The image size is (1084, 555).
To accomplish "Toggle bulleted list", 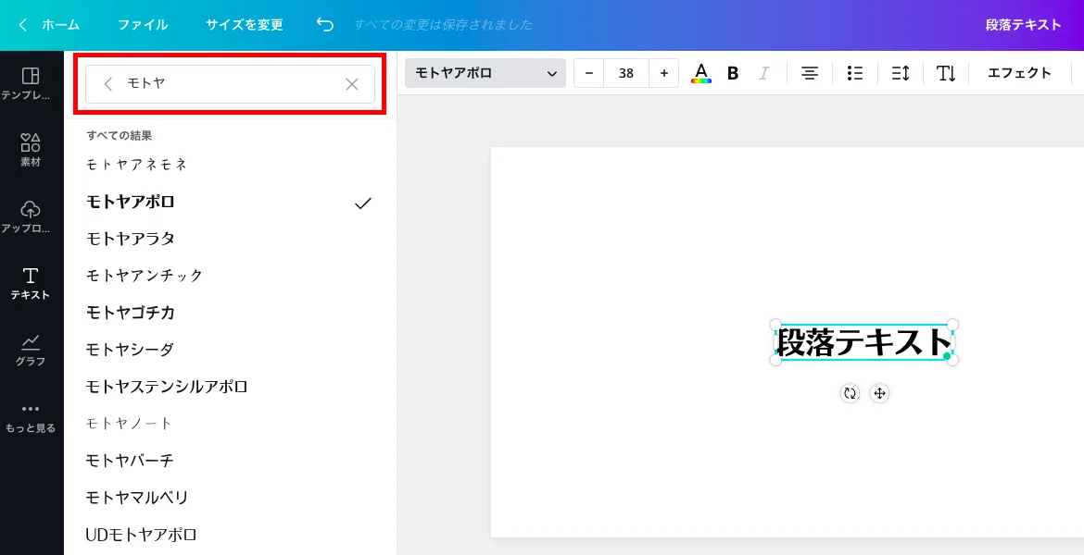I will pos(855,73).
